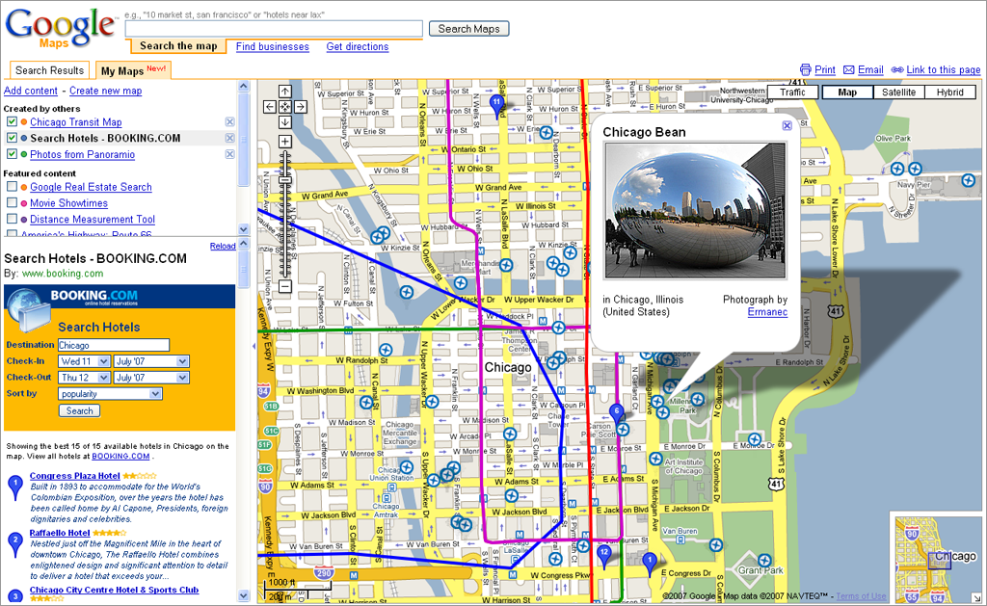This screenshot has height=606, width=987.
Task: Select blue hotel marker number 6
Action: (x=616, y=415)
